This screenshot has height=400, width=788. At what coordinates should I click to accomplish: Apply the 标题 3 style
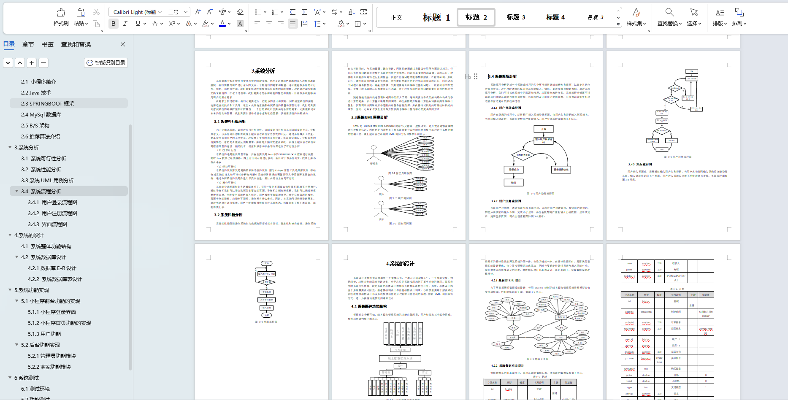(x=516, y=17)
